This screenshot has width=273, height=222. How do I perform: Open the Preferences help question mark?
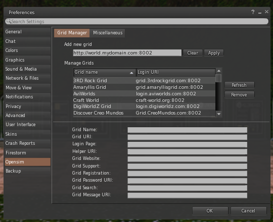pos(253,12)
